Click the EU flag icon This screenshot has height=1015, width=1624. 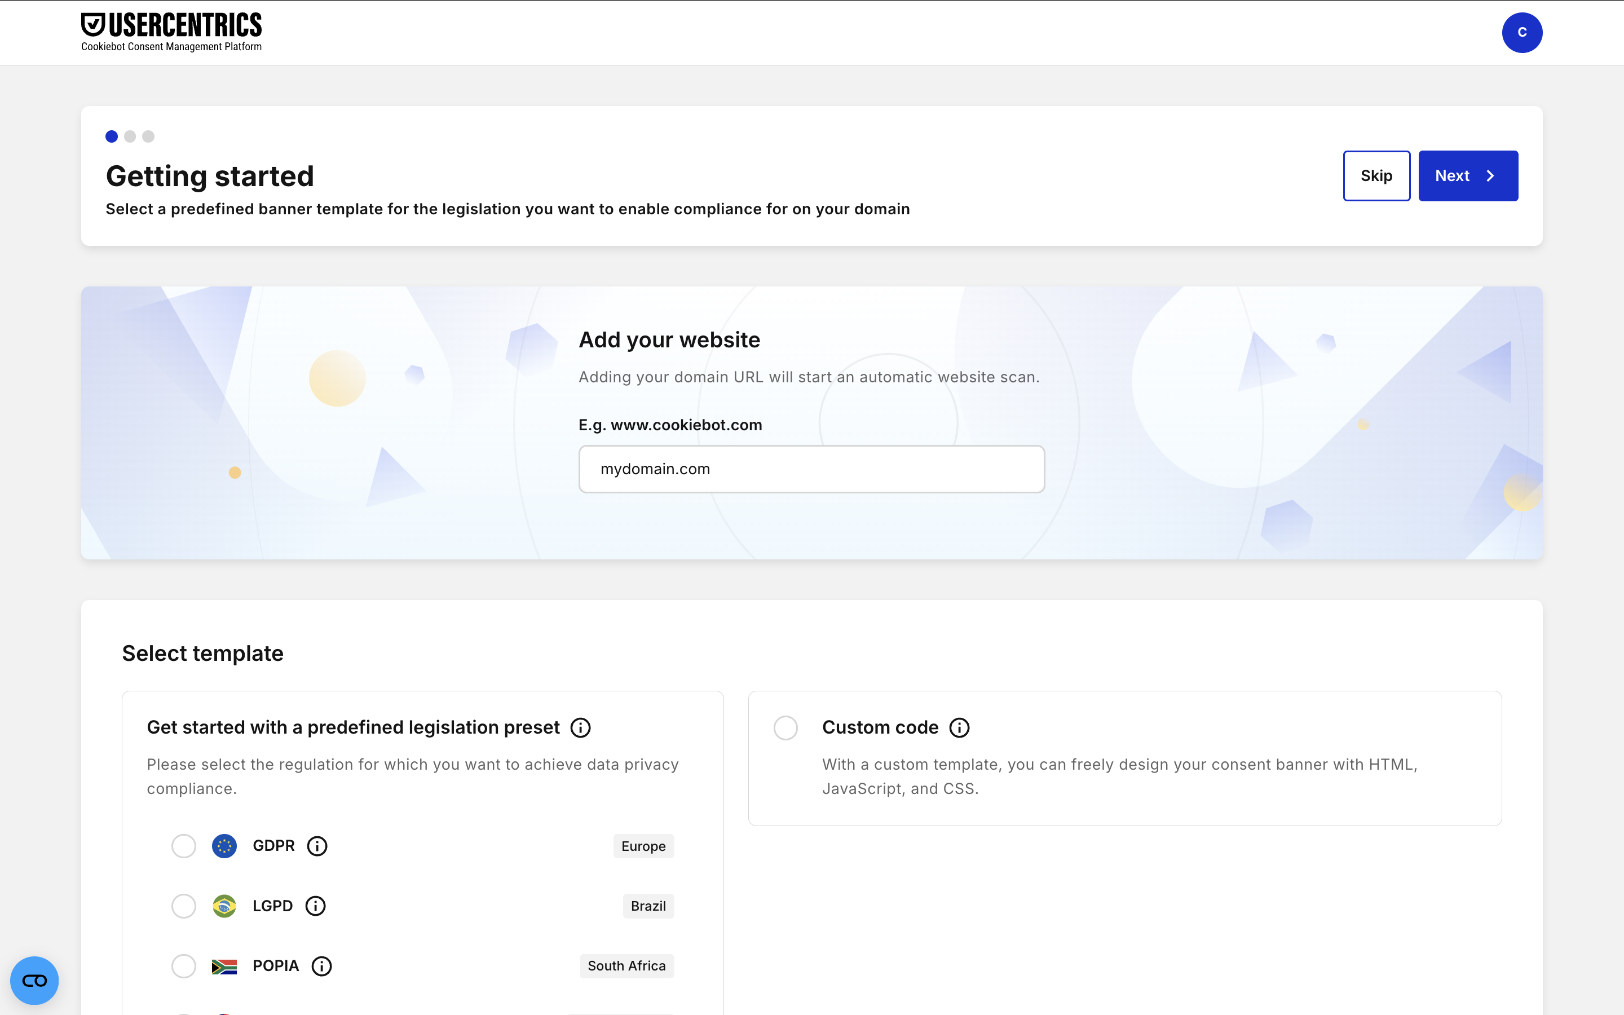click(x=224, y=846)
